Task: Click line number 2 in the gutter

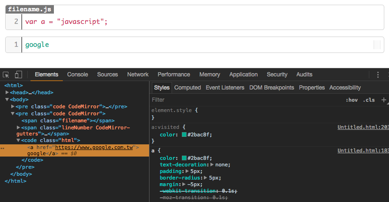Action: point(16,22)
